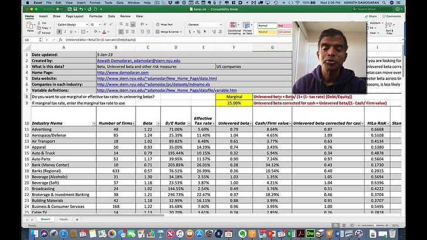Image resolution: width=427 pixels, height=240 pixels.
Task: Open the data.html data website link
Action: click(x=157, y=78)
